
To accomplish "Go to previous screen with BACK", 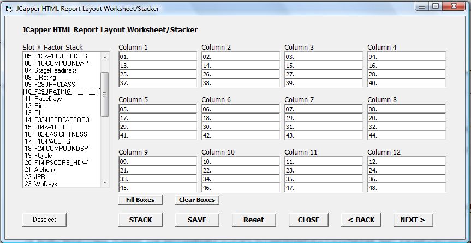I will (x=361, y=220).
